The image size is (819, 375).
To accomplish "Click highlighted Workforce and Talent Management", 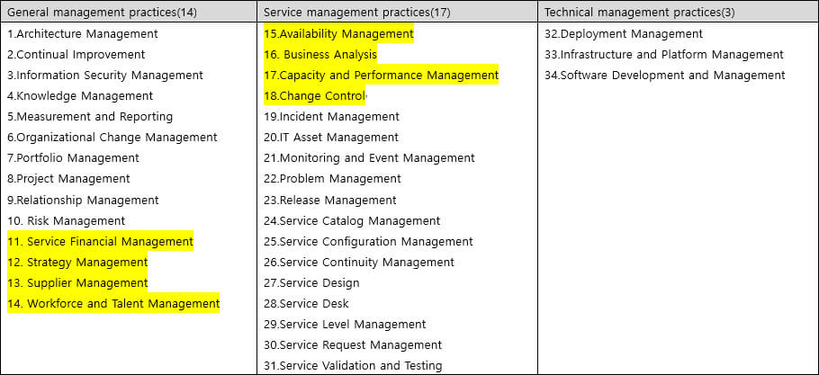I will 113,304.
